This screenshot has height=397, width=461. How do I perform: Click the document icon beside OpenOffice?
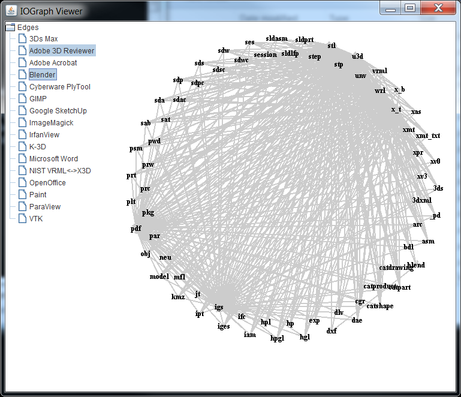coord(22,182)
